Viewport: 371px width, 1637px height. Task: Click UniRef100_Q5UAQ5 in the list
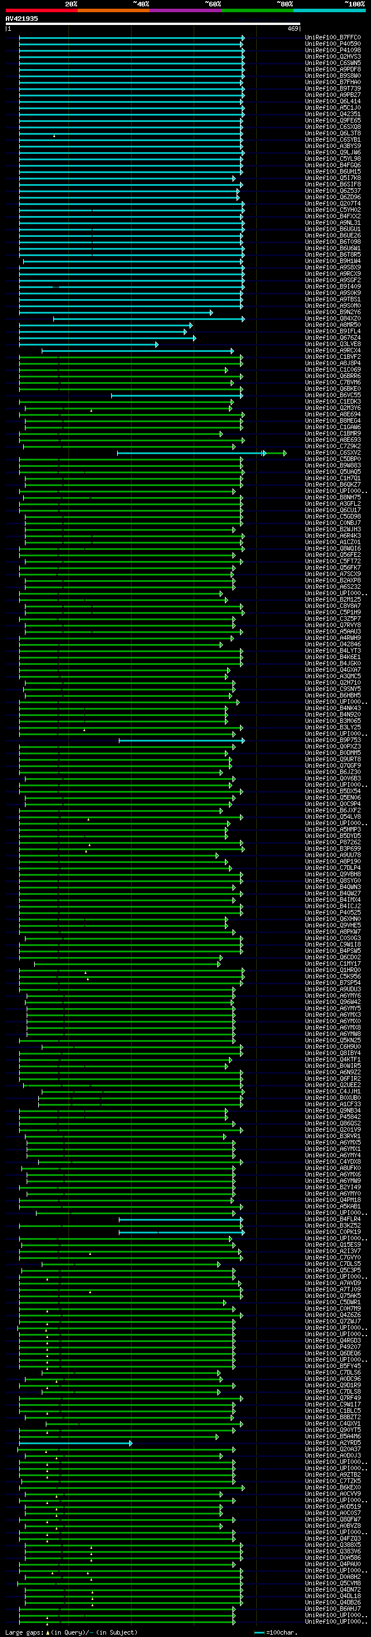pos(333,472)
